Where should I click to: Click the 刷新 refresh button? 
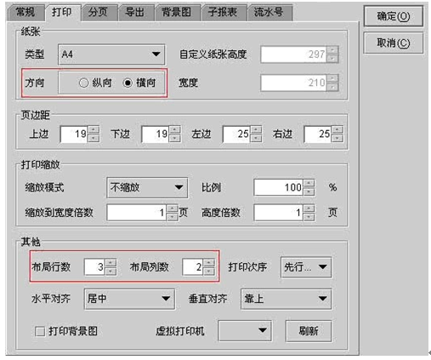(x=309, y=331)
